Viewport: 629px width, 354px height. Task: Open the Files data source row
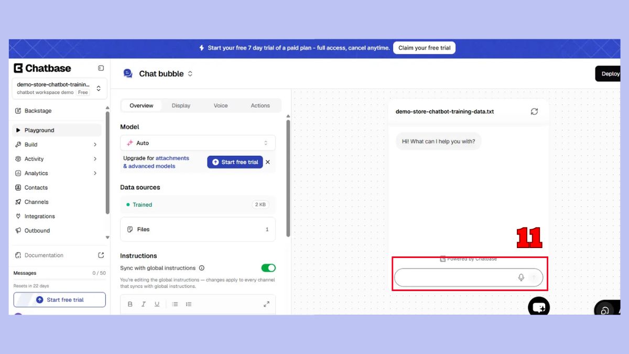198,229
